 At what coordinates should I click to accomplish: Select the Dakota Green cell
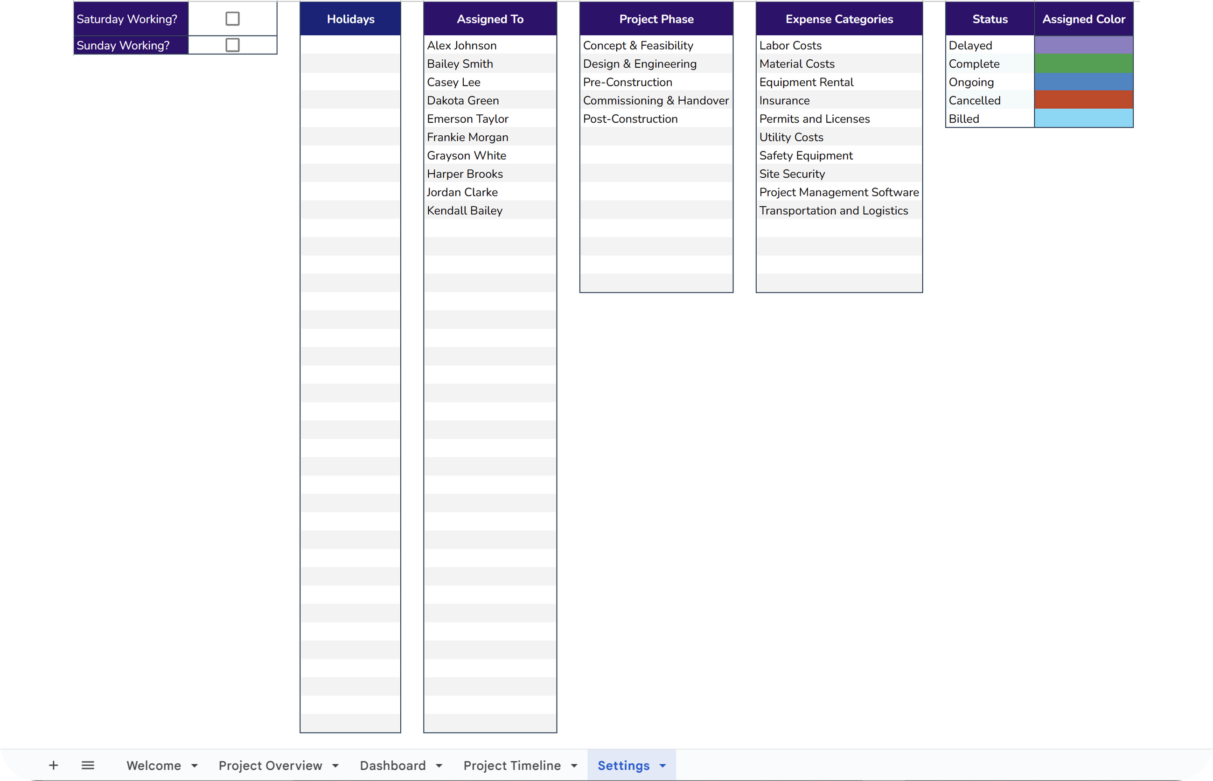coord(490,100)
